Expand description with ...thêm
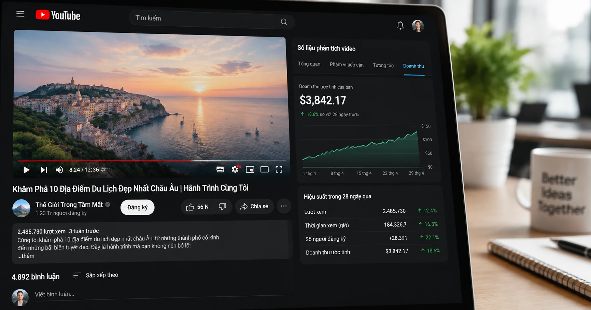 26,256
